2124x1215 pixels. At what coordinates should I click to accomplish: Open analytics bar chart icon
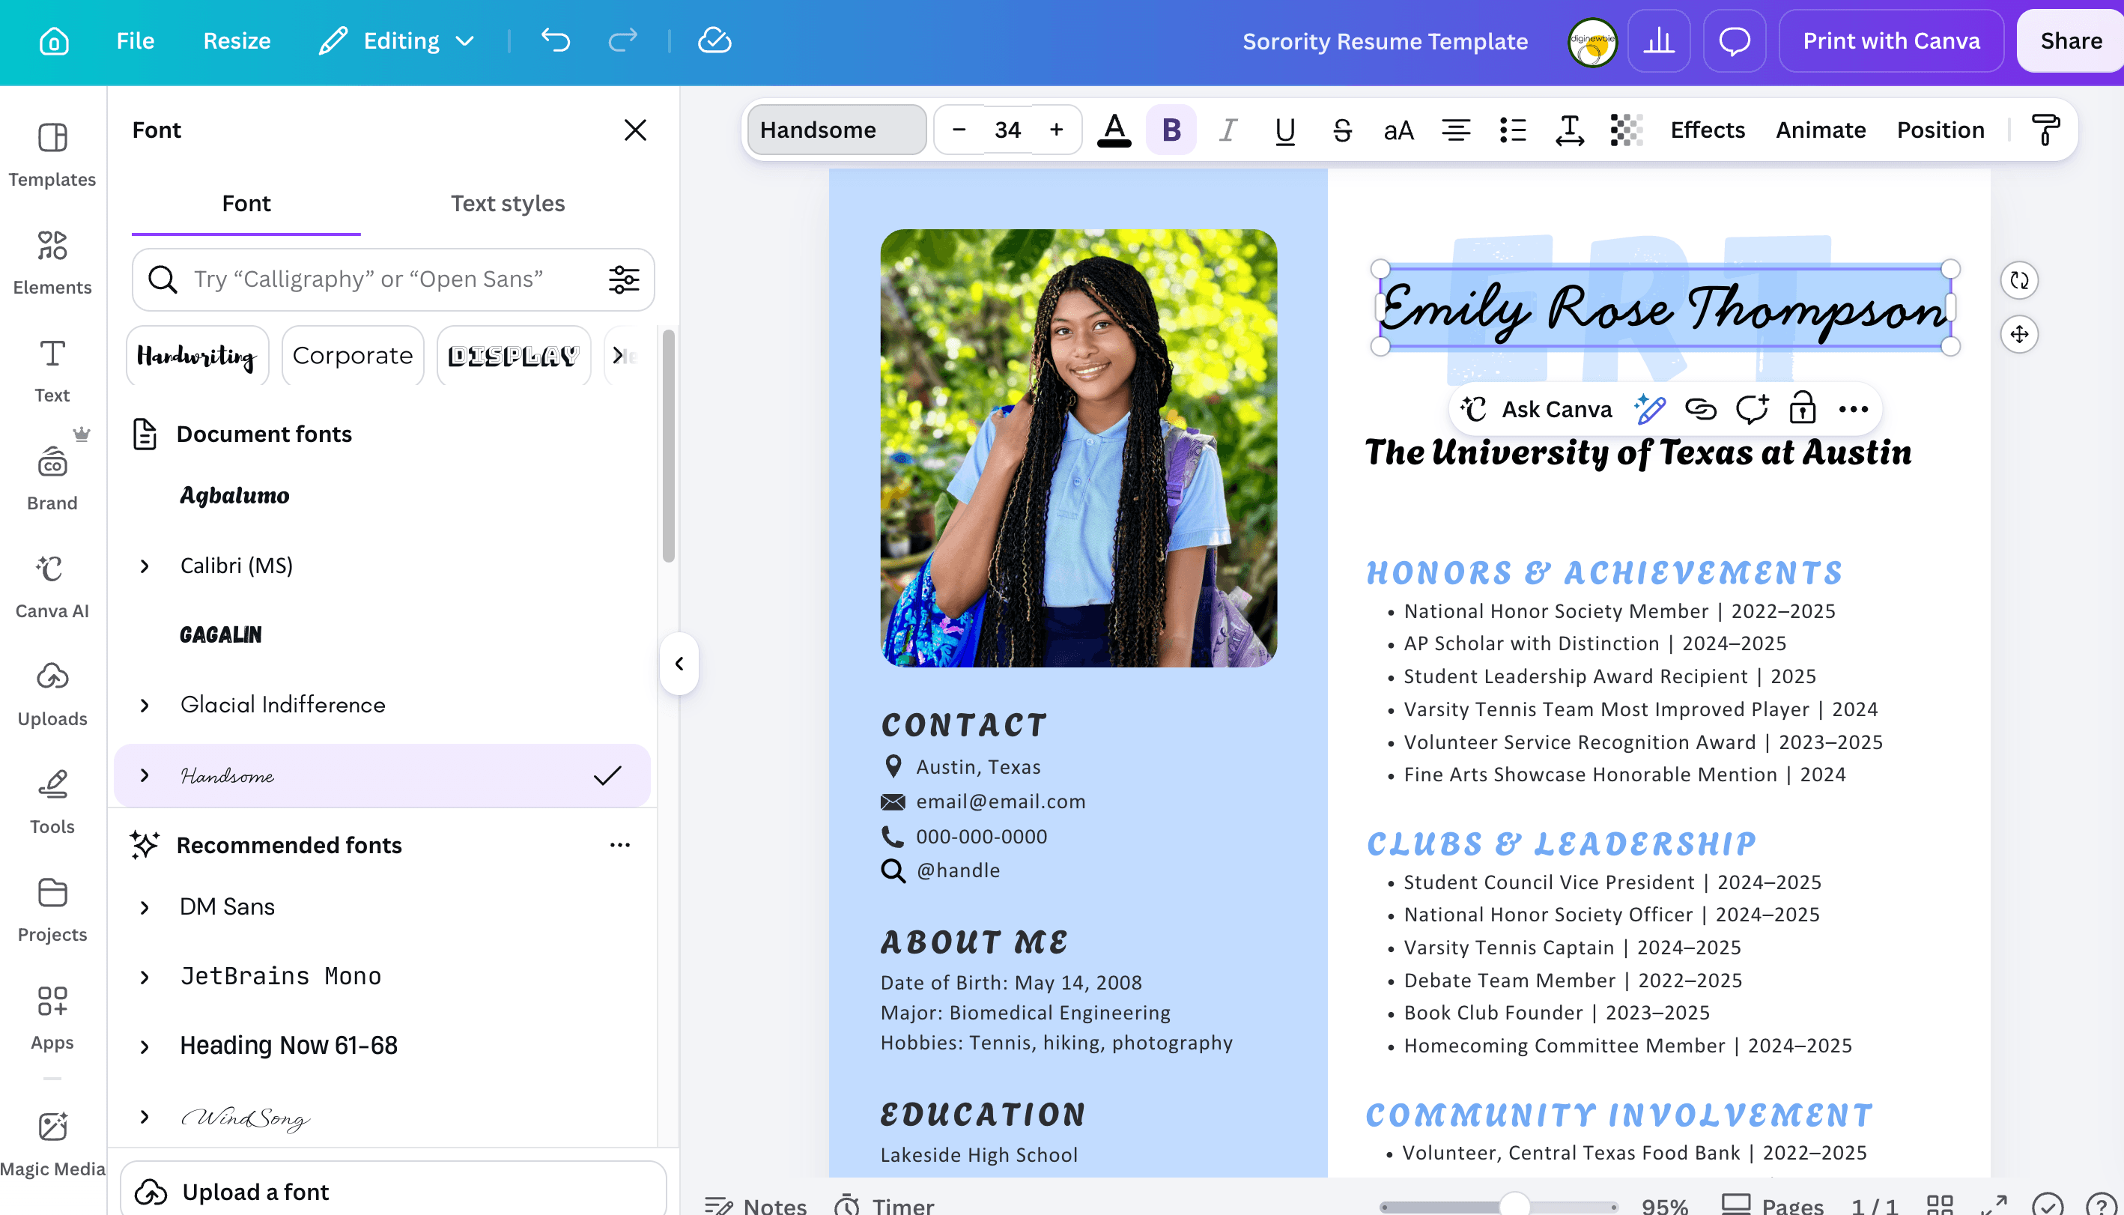pyautogui.click(x=1658, y=41)
